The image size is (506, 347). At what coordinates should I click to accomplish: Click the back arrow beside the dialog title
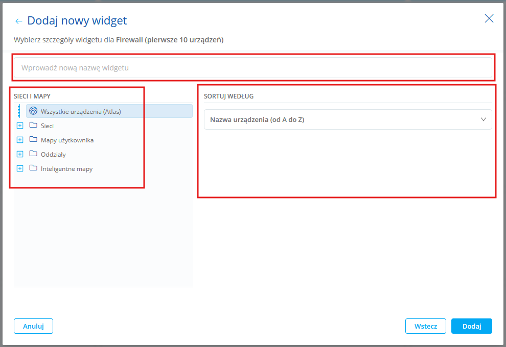19,21
